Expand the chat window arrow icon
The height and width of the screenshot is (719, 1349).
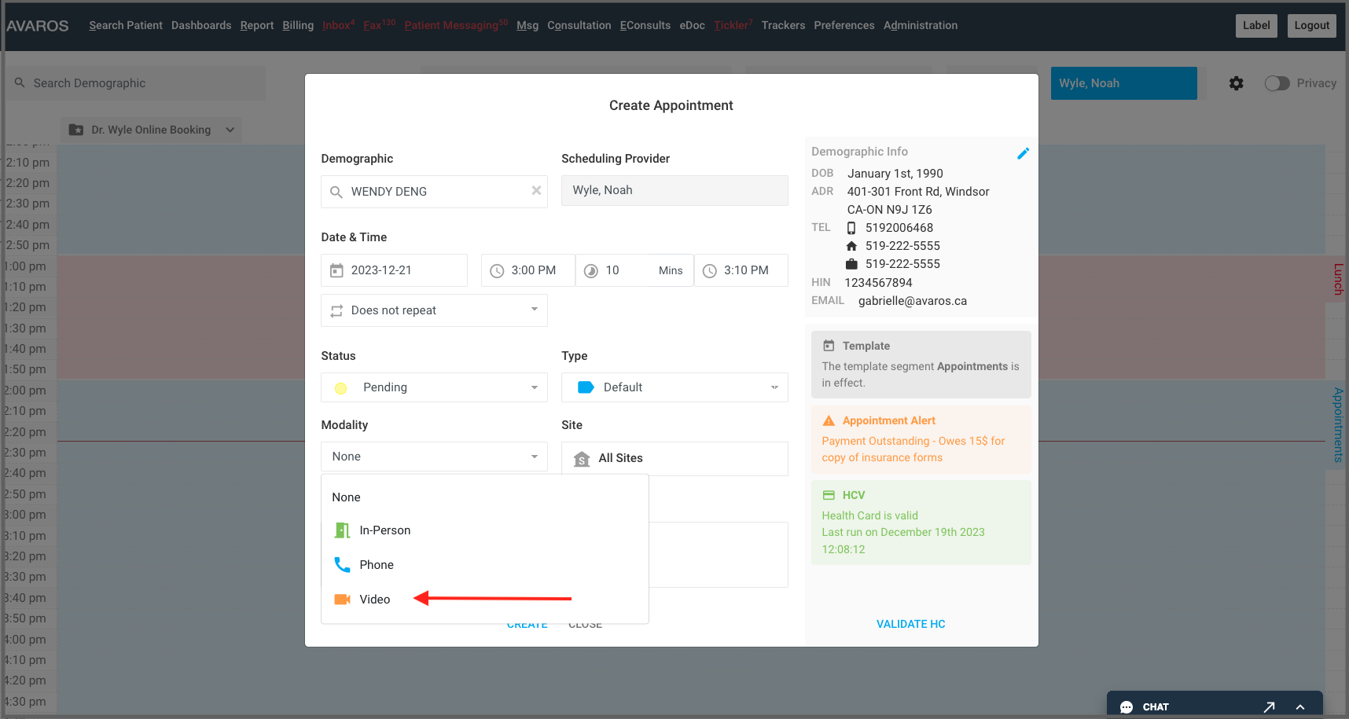pos(1269,707)
